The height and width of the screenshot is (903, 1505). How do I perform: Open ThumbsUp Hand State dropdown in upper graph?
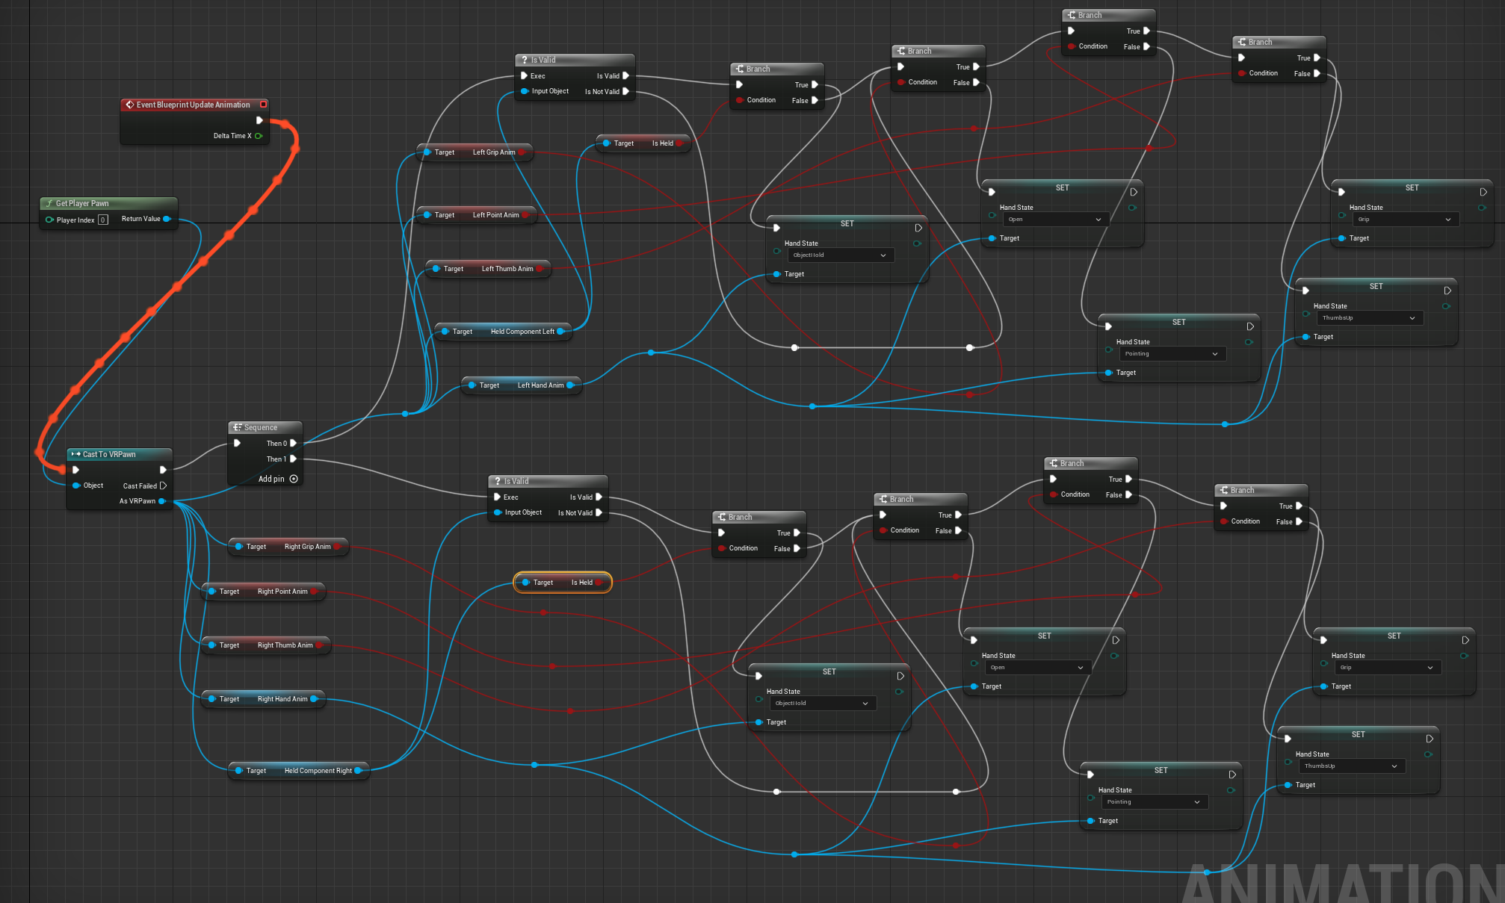[1369, 318]
